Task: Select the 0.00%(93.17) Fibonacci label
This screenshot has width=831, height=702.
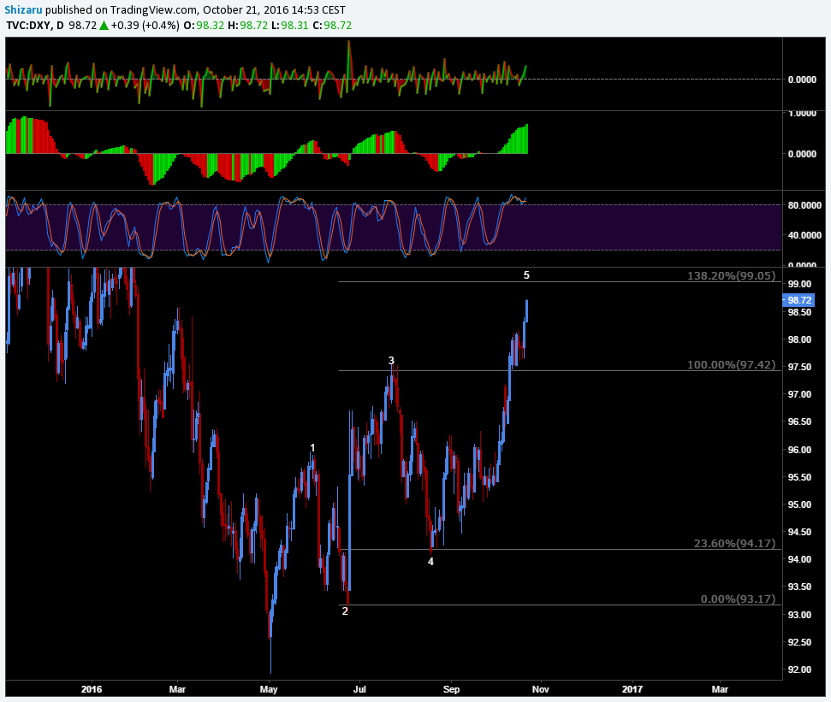Action: [x=739, y=599]
